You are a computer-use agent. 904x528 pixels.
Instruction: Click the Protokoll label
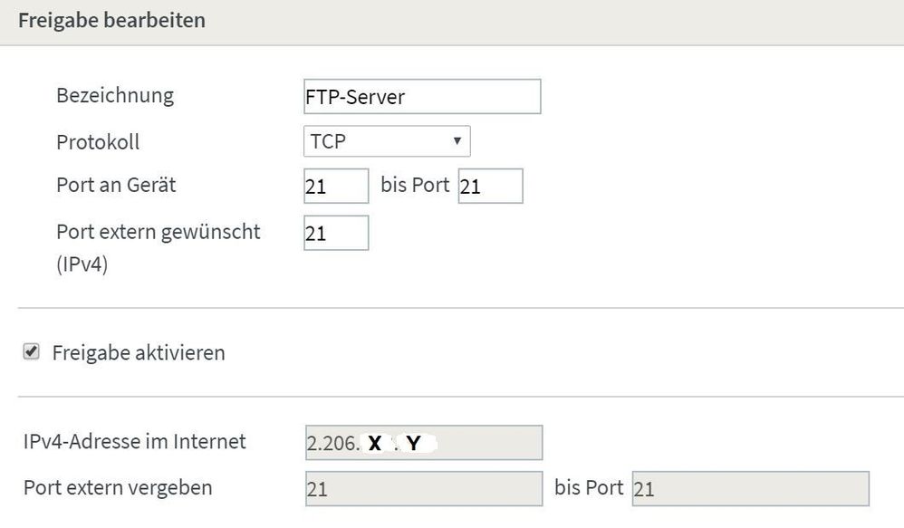point(98,142)
